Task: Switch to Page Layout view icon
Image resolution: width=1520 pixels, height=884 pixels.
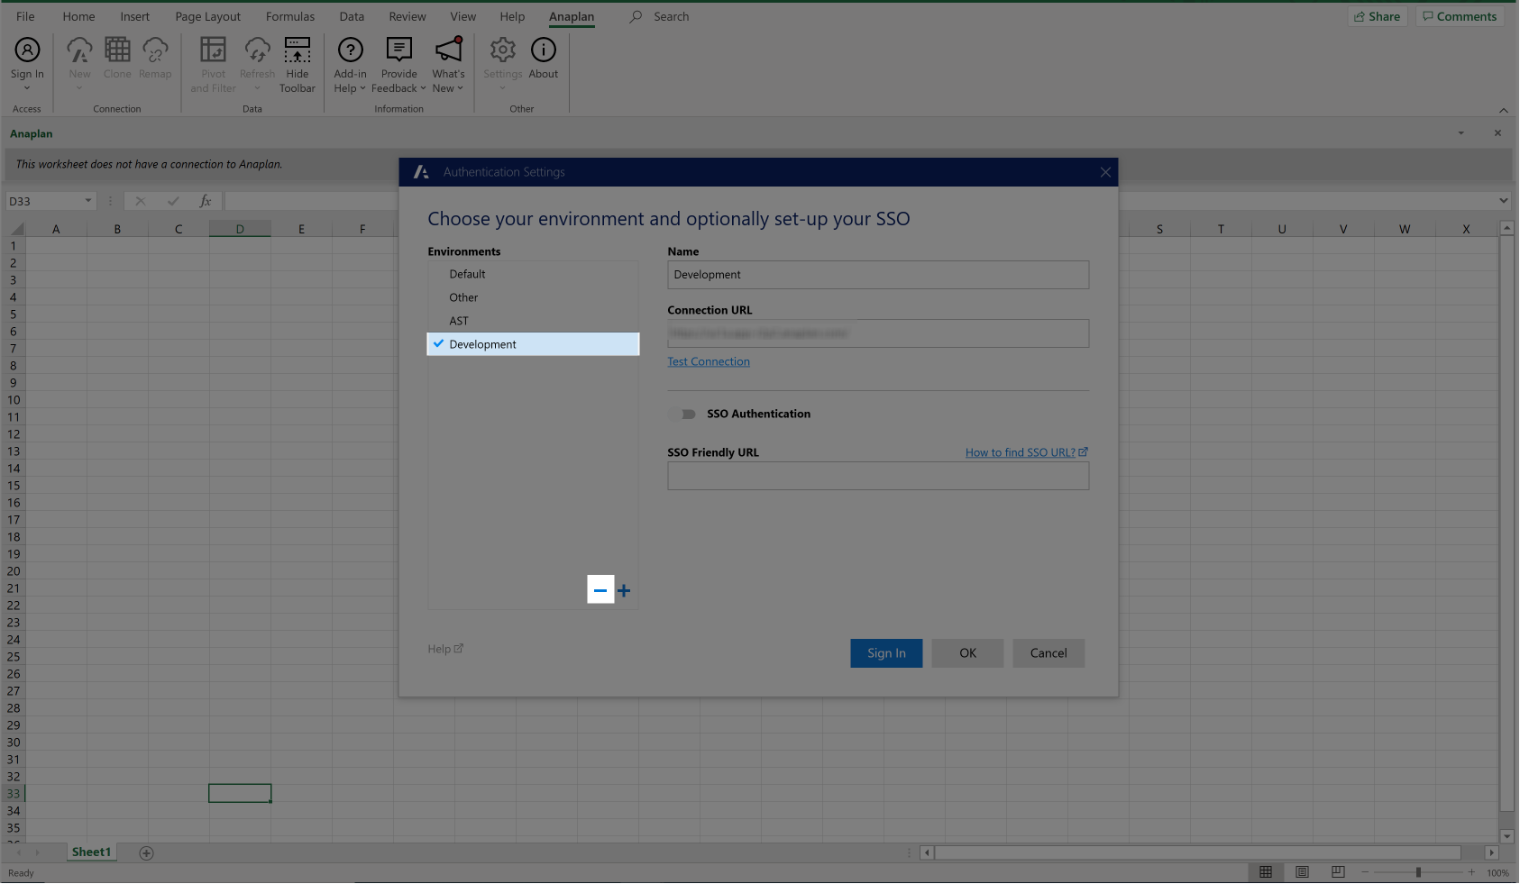Action: pos(1302,872)
